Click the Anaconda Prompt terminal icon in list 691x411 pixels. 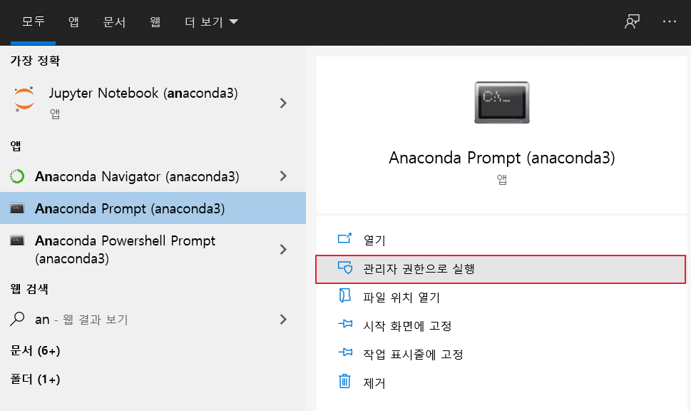click(17, 208)
